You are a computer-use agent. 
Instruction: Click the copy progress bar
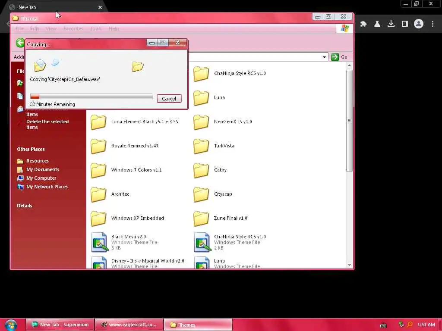pyautogui.click(x=92, y=97)
